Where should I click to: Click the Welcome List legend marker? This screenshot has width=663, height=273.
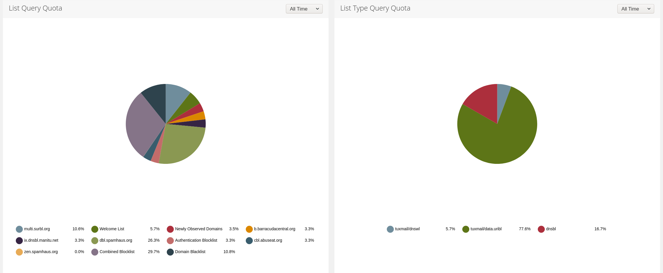coord(95,229)
